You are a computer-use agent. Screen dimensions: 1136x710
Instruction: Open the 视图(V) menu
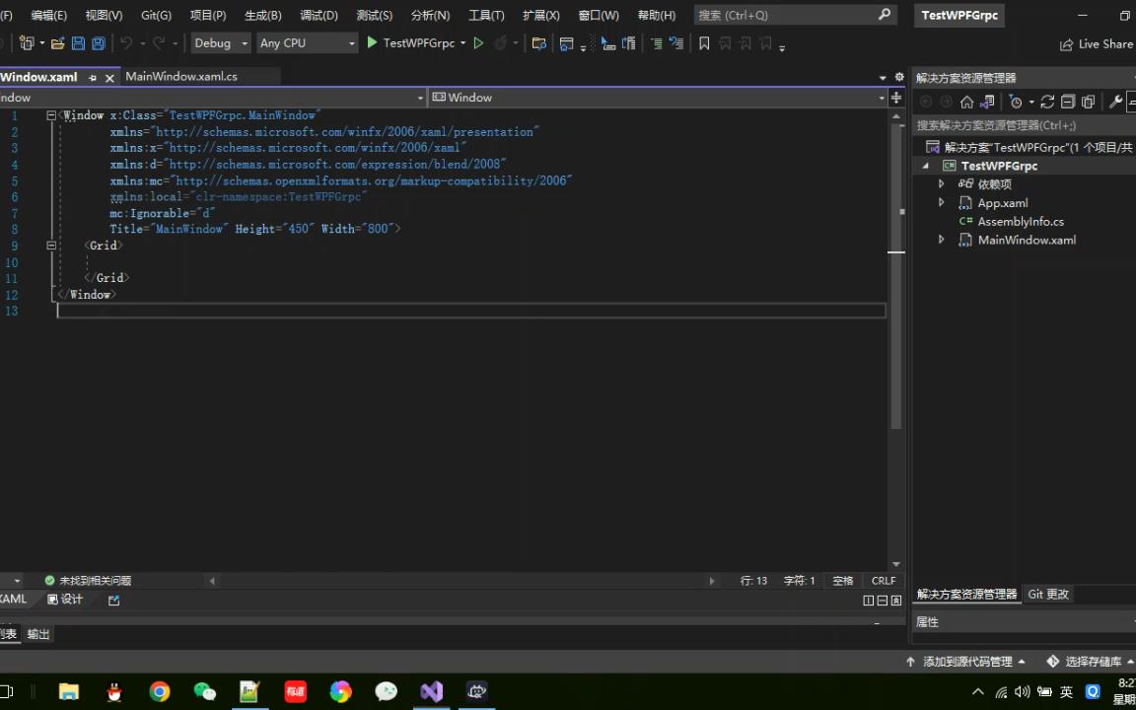click(x=104, y=15)
